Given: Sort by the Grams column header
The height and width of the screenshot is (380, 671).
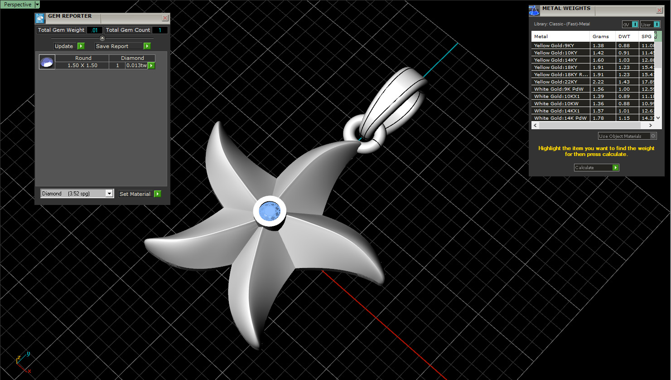Looking at the screenshot, I should click(x=603, y=36).
